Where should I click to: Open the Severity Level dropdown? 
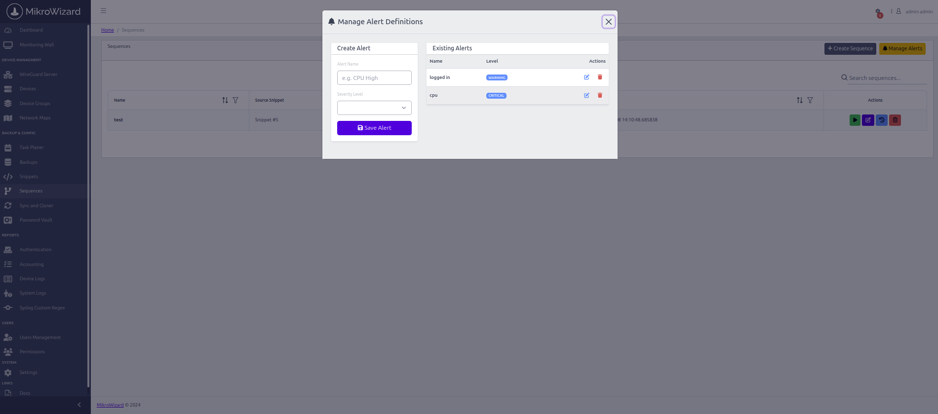click(x=374, y=108)
